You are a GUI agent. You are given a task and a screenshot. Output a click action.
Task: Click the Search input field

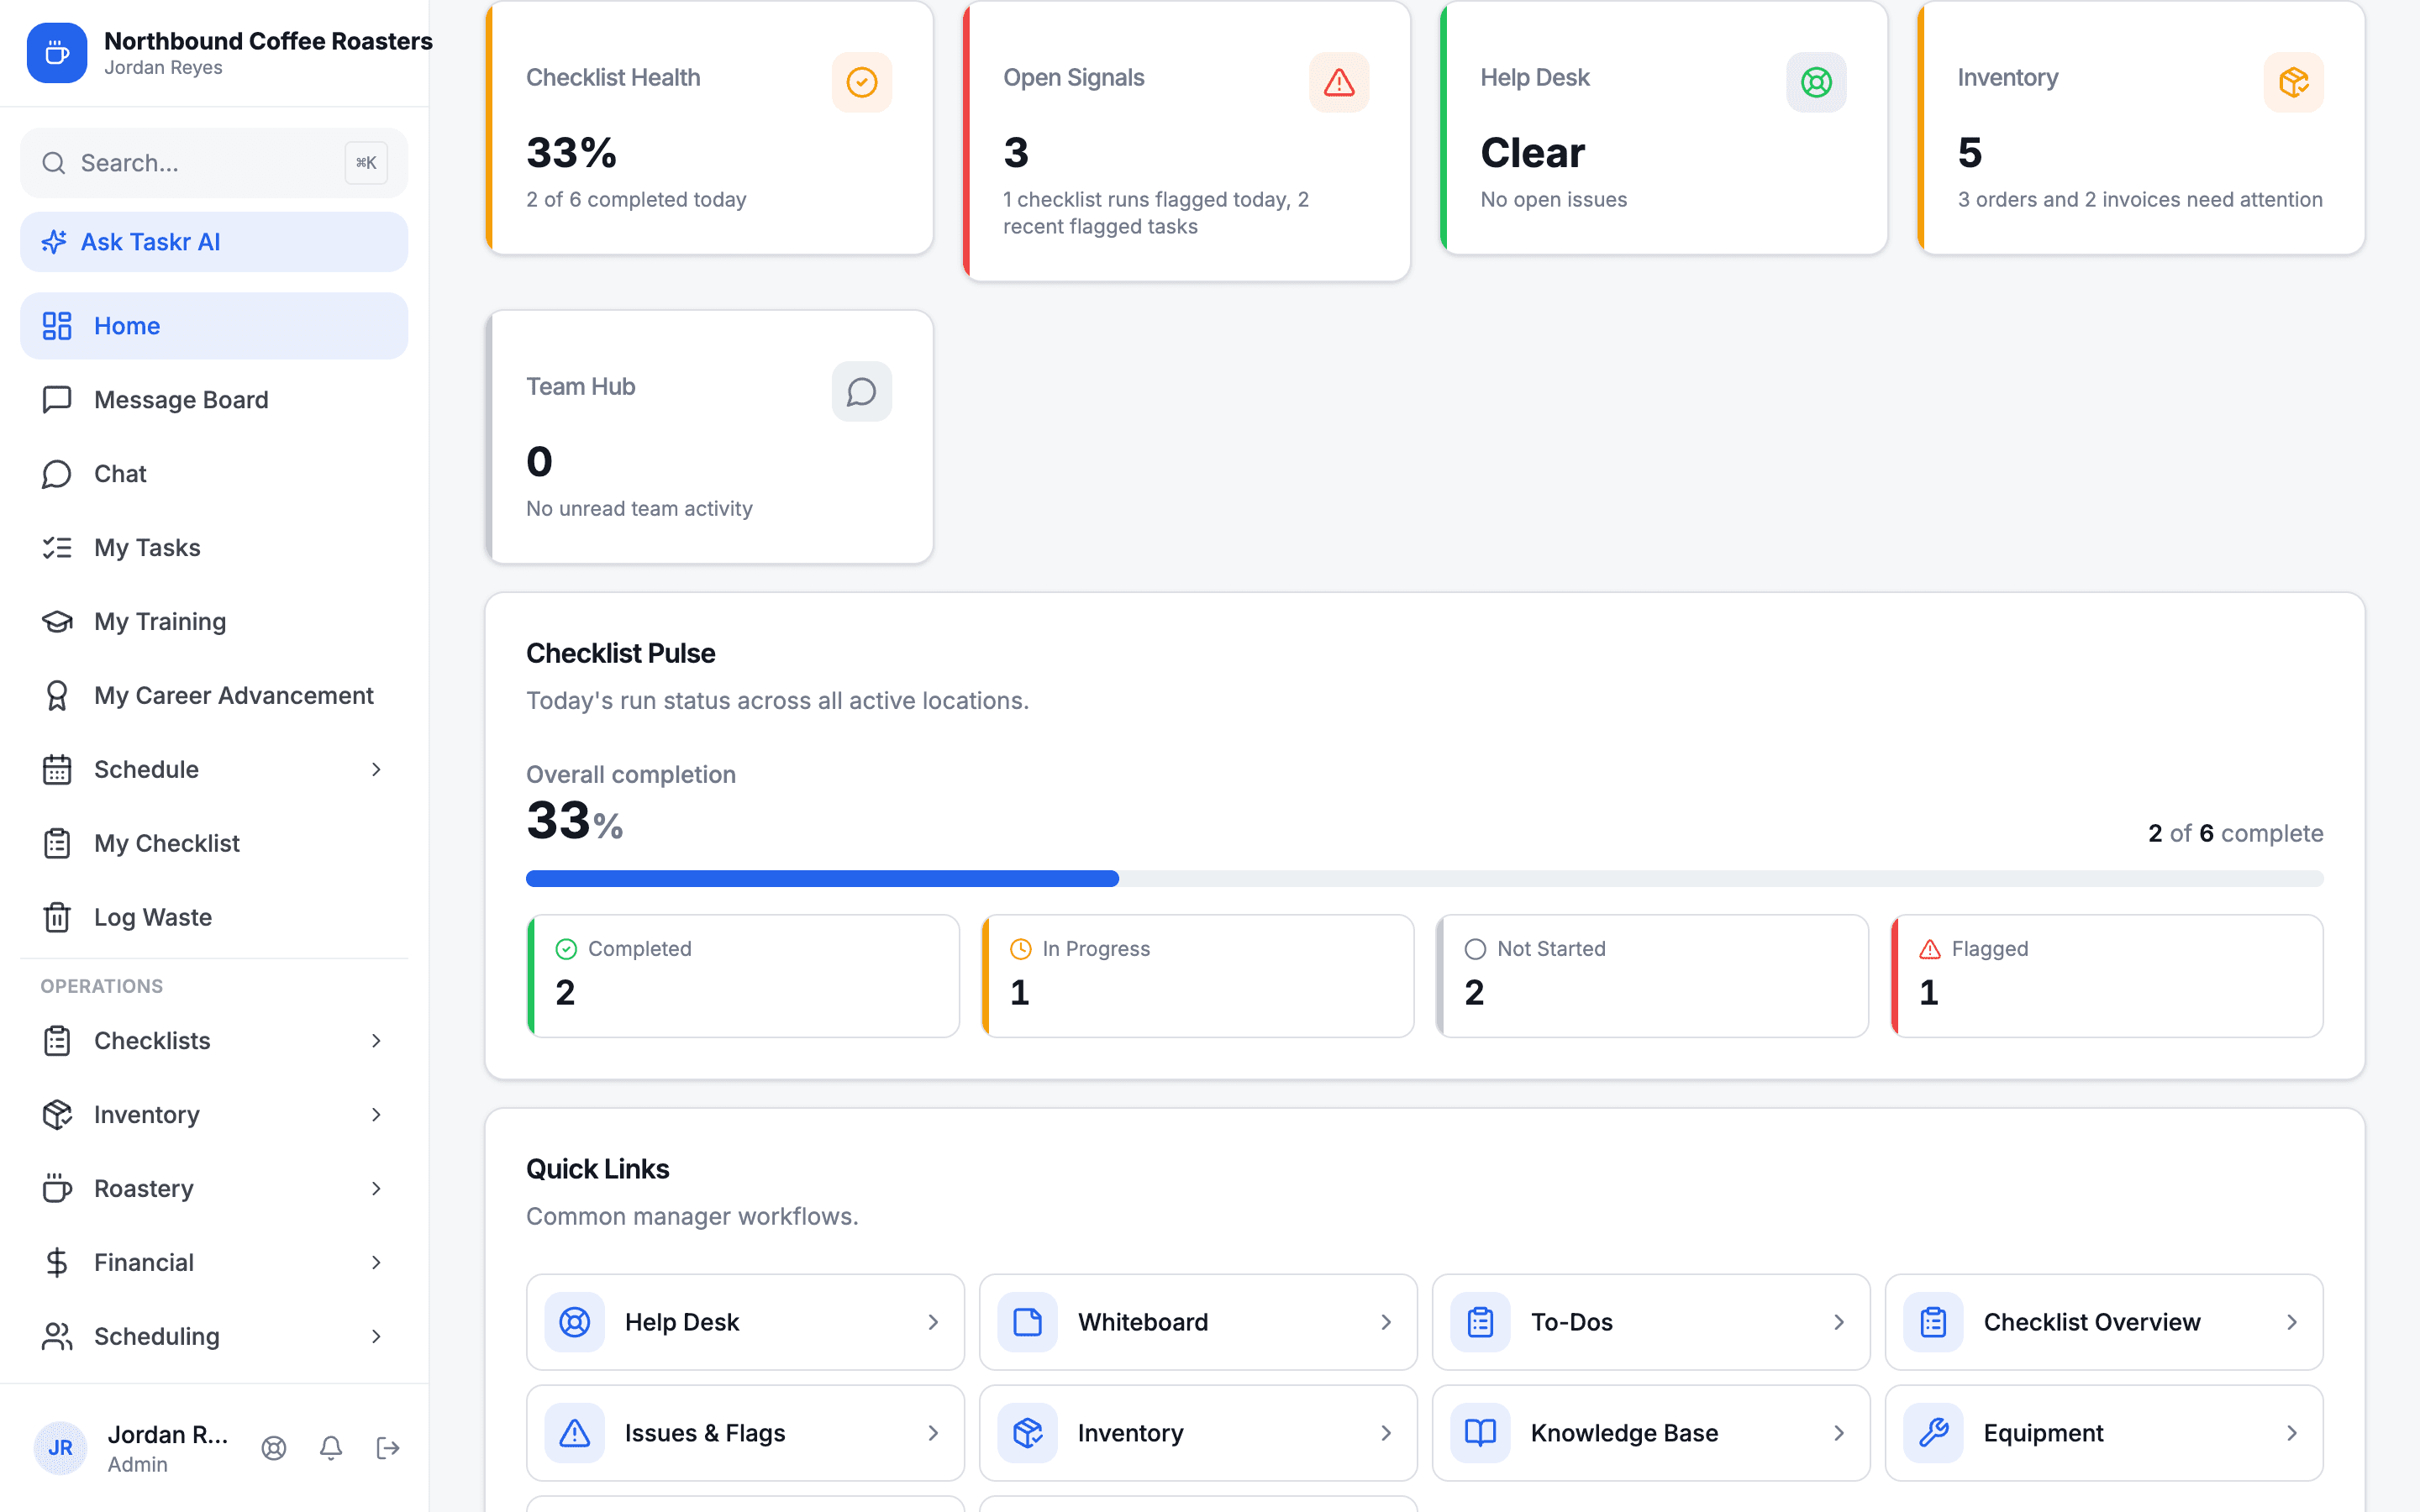[x=214, y=163]
